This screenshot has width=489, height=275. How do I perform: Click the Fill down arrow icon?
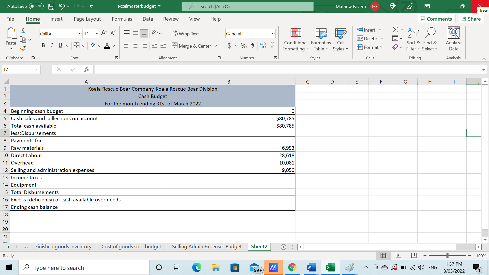pyautogui.click(x=395, y=38)
